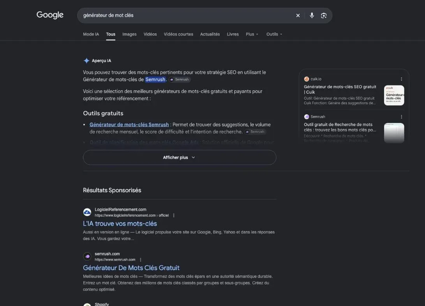Click the semrush.com site name in sponsored result

coord(107,254)
